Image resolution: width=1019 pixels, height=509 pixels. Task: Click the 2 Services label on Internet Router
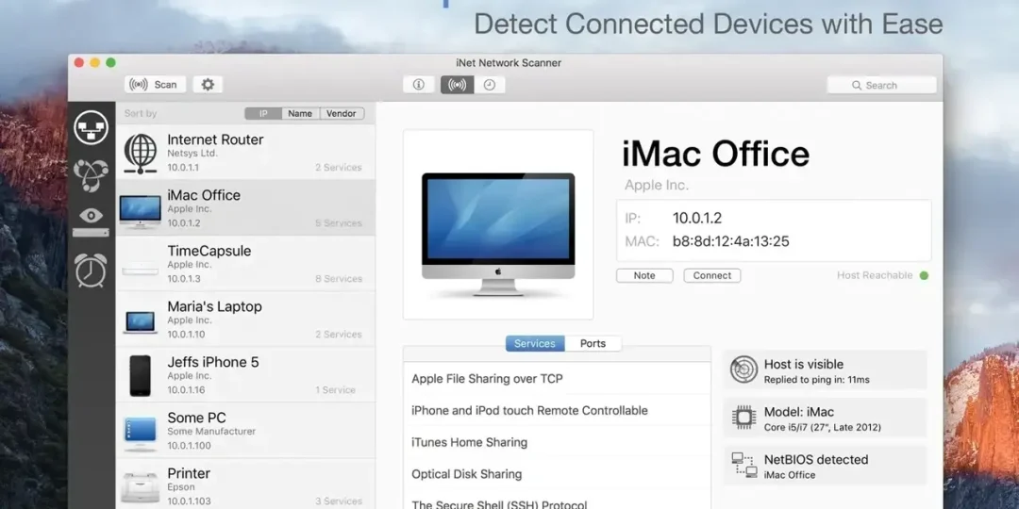point(339,168)
